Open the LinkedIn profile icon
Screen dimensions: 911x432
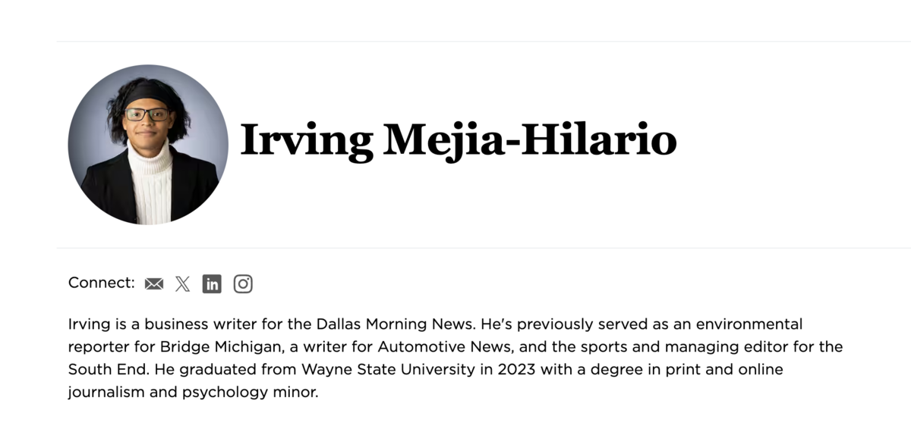[x=212, y=283]
